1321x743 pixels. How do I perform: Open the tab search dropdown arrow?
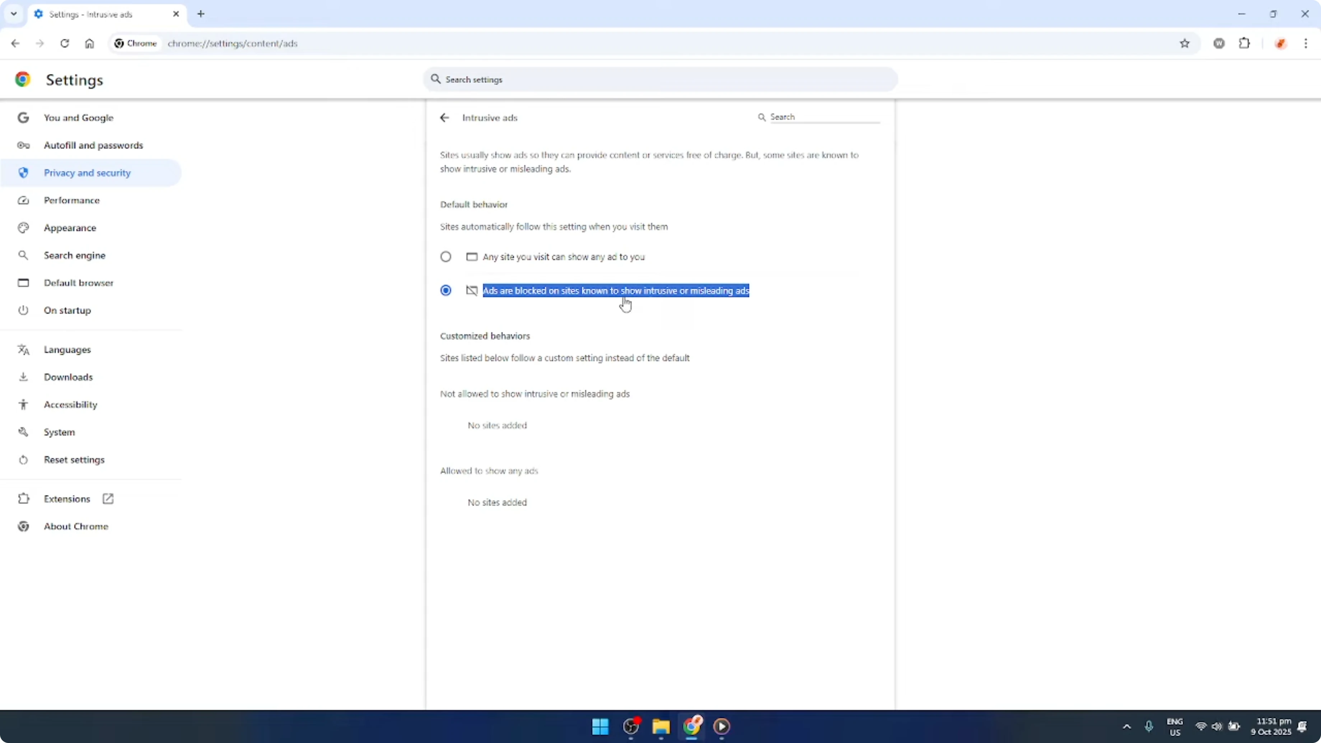(14, 14)
